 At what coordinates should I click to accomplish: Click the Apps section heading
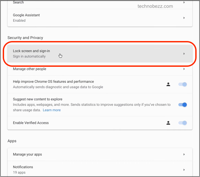point(12,141)
